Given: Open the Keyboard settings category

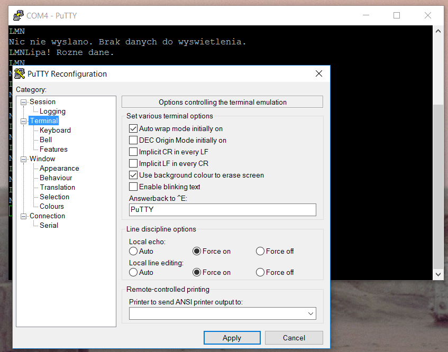Looking at the screenshot, I should (x=55, y=130).
